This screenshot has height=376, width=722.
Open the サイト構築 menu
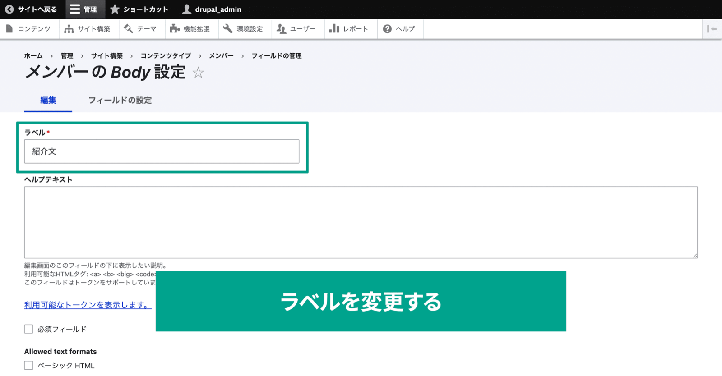pos(88,29)
